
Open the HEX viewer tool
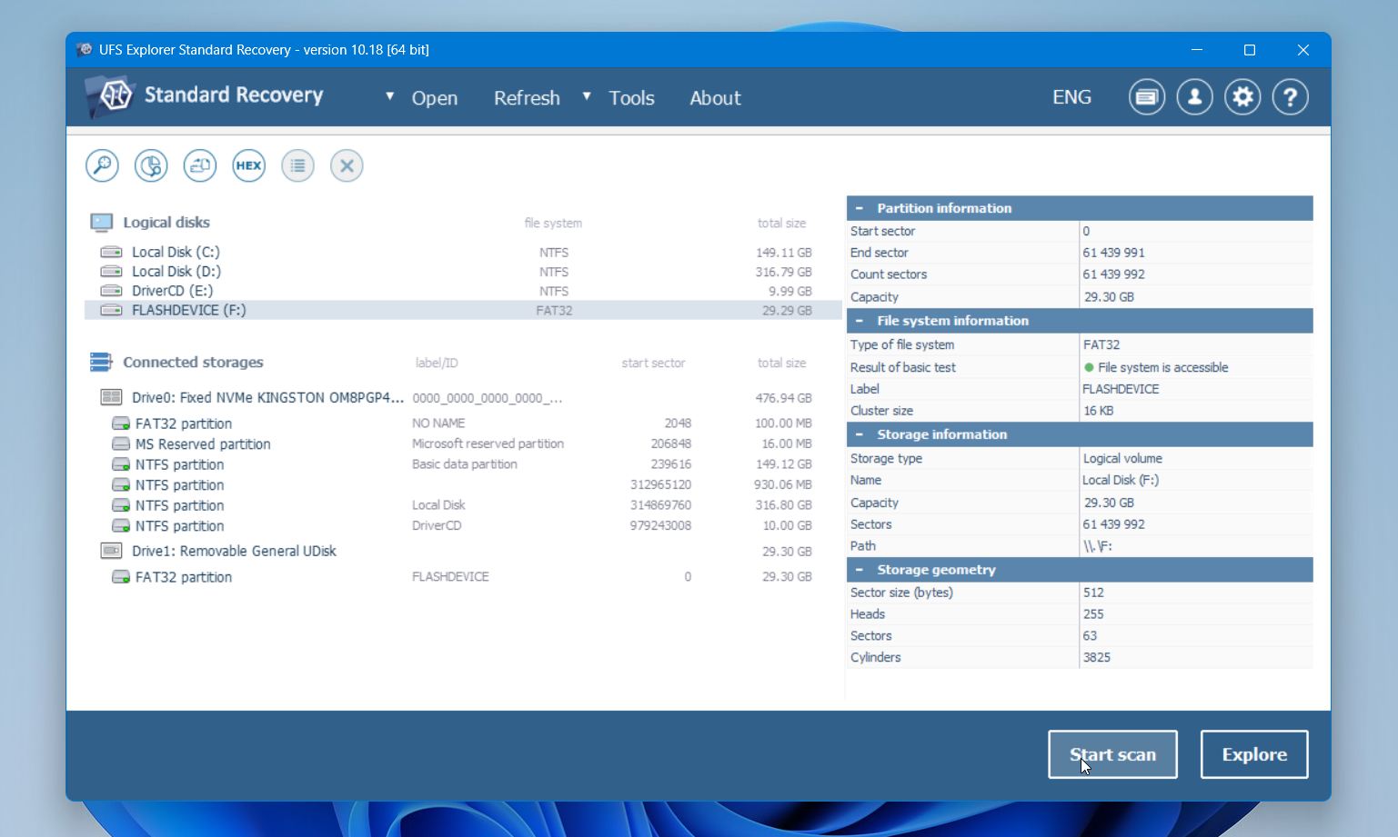click(248, 165)
